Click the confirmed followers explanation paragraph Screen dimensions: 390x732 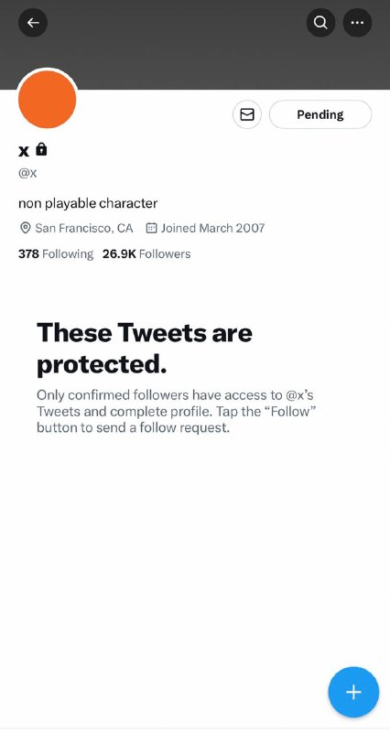point(177,411)
